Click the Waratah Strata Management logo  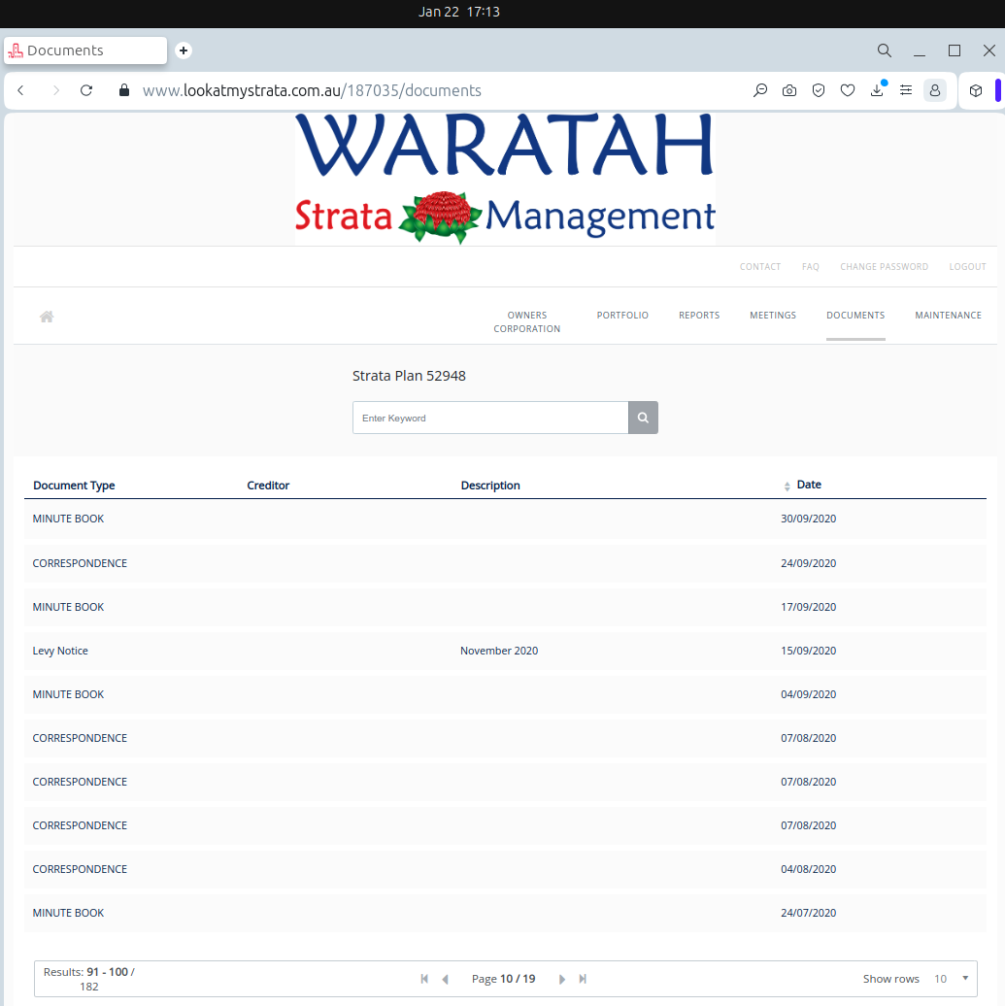point(505,179)
